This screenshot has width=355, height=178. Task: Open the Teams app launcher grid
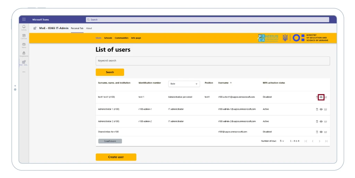tap(24, 19)
